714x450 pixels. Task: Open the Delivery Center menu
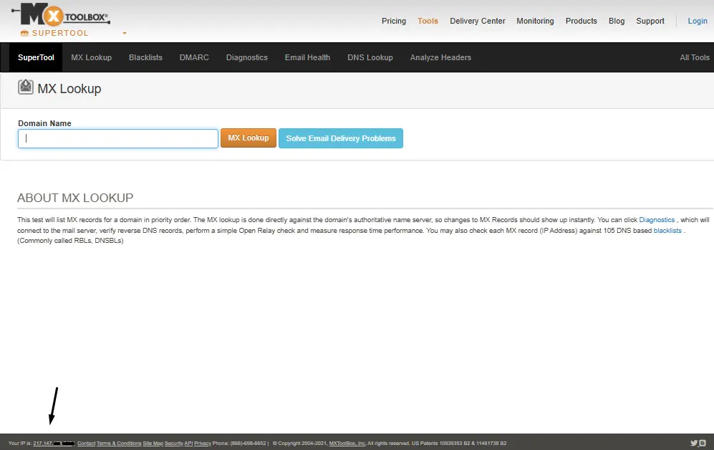(x=477, y=21)
